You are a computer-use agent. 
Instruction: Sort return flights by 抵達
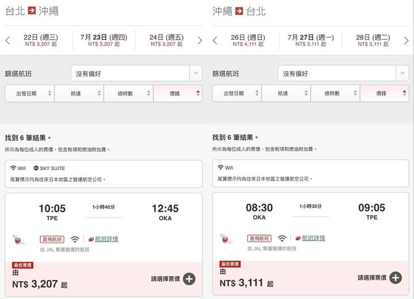click(x=286, y=93)
